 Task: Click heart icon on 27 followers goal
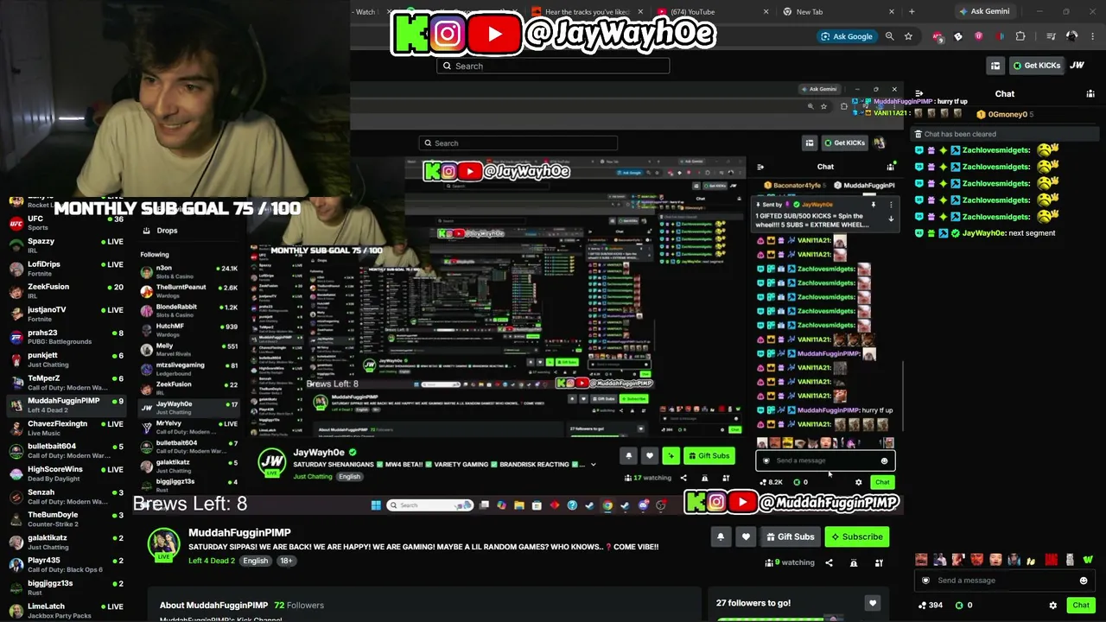click(873, 603)
